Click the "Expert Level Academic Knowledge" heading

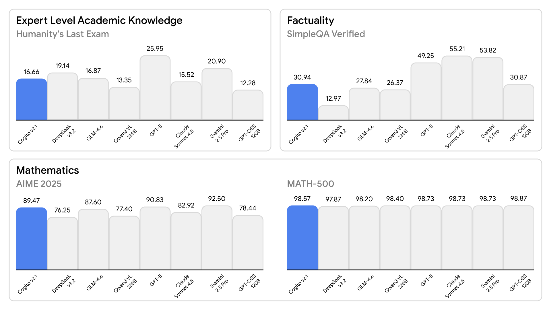[x=99, y=21]
